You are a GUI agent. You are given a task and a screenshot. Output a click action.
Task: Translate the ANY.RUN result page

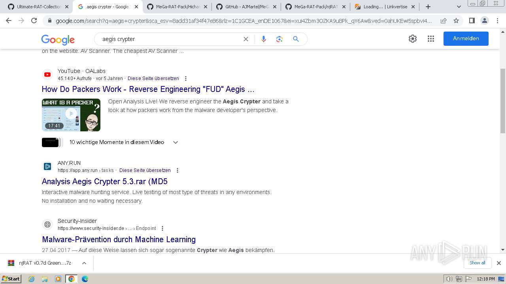point(145,170)
